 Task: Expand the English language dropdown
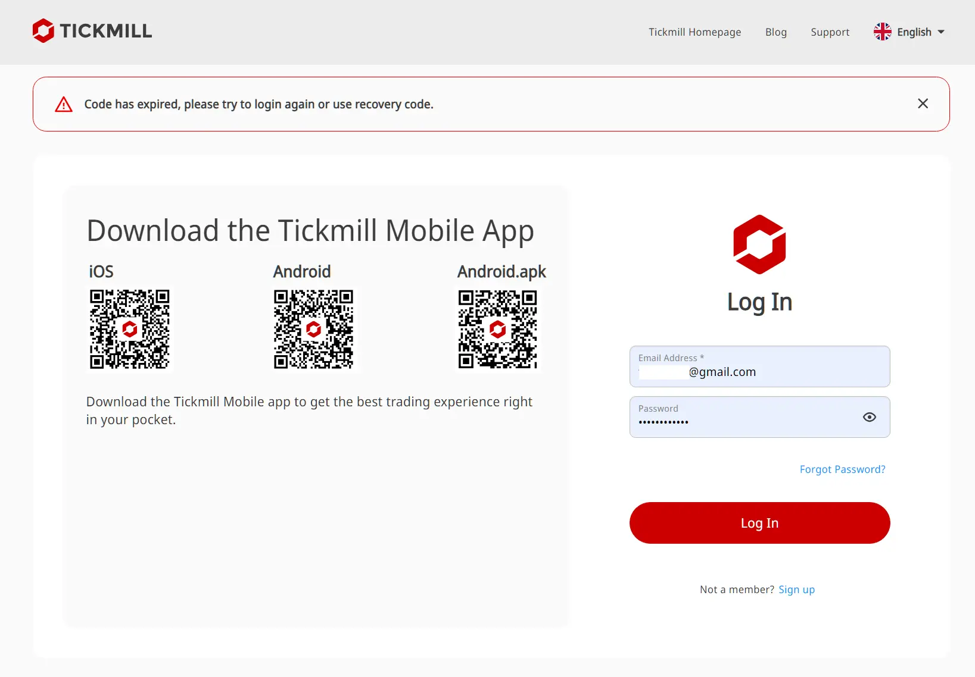[x=909, y=32]
